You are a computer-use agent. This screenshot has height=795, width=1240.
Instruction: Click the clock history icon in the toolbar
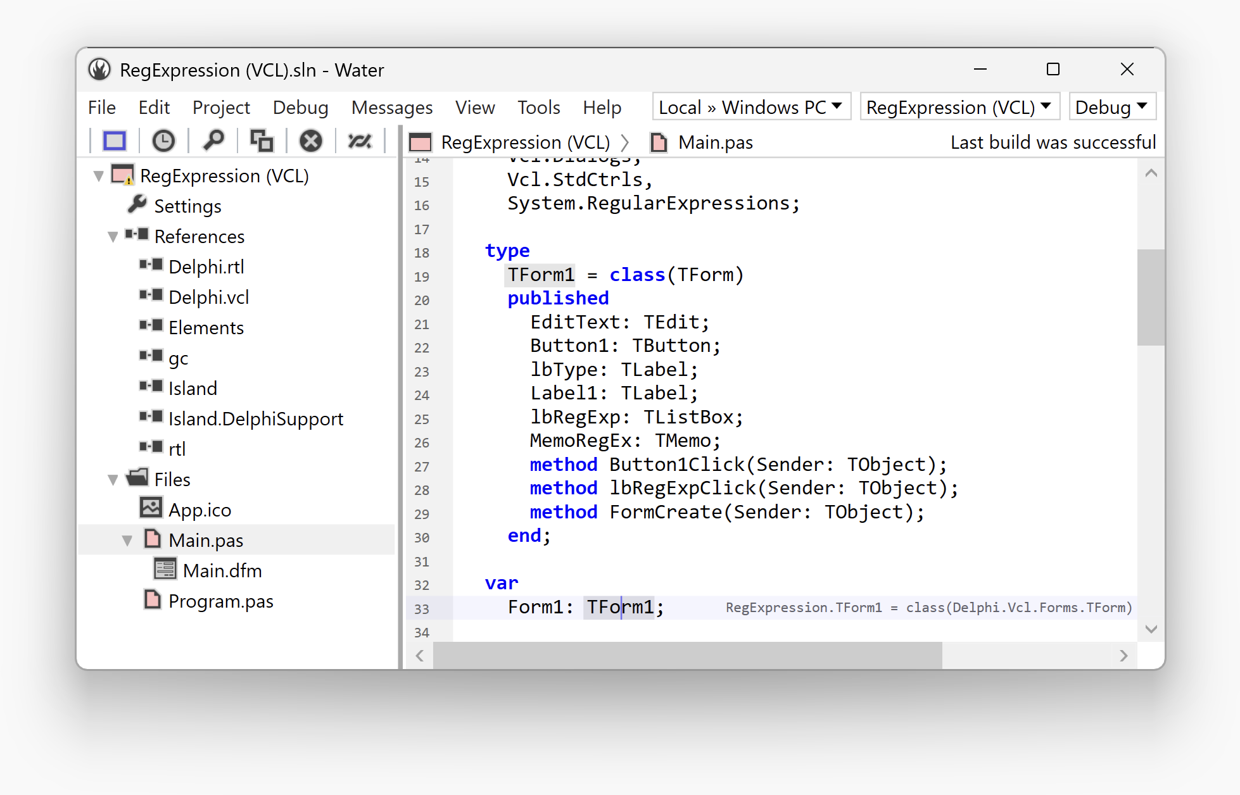[163, 141]
